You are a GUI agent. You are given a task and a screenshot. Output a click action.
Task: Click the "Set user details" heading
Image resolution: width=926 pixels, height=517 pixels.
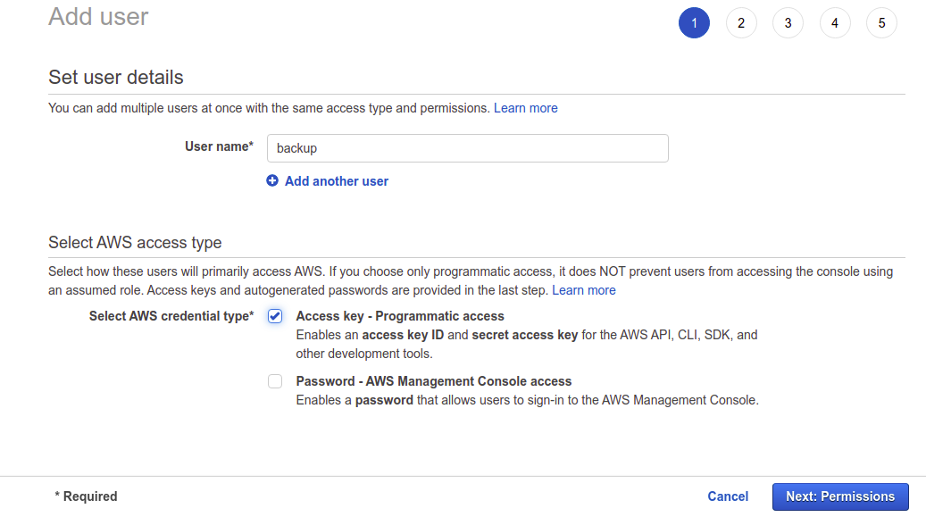point(116,77)
